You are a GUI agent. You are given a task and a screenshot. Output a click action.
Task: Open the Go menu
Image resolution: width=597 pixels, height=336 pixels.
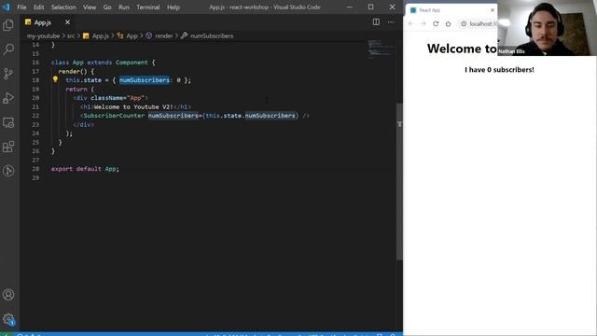[x=107, y=7]
